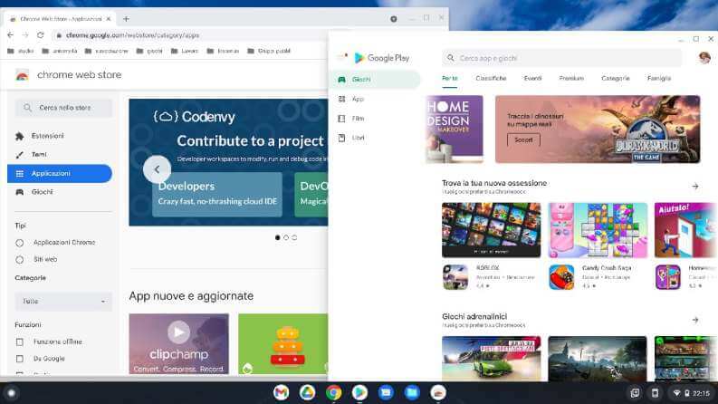Click the Homescapes app icon
The width and height of the screenshot is (718, 404).
coord(667,276)
